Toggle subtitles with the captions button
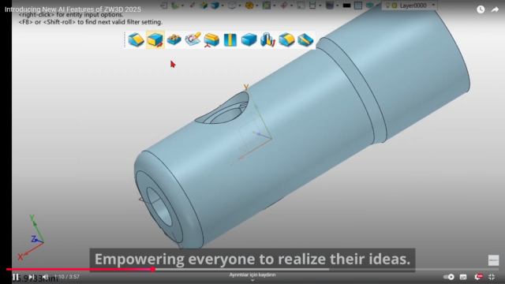 coord(463,277)
